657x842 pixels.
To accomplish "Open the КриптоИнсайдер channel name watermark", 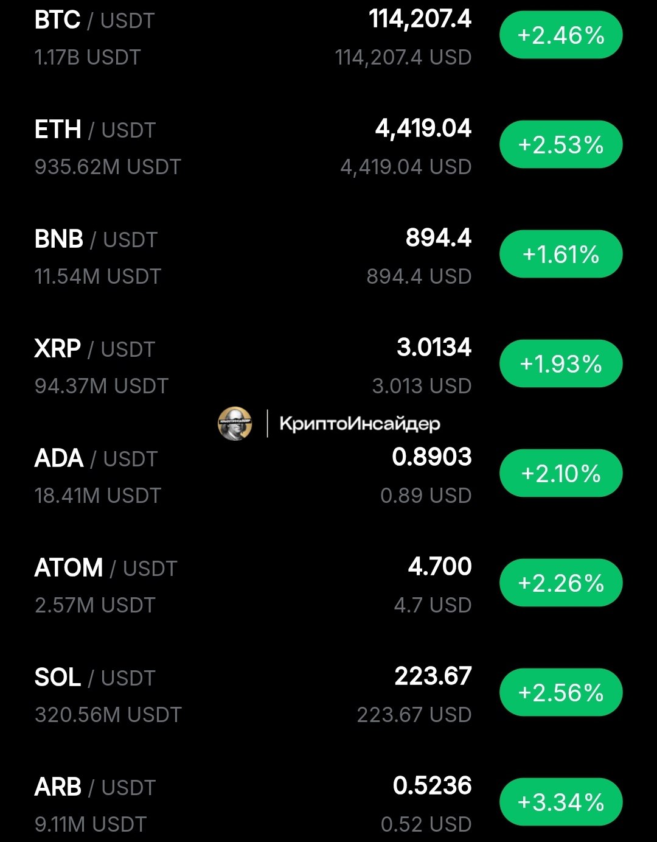I will click(360, 424).
